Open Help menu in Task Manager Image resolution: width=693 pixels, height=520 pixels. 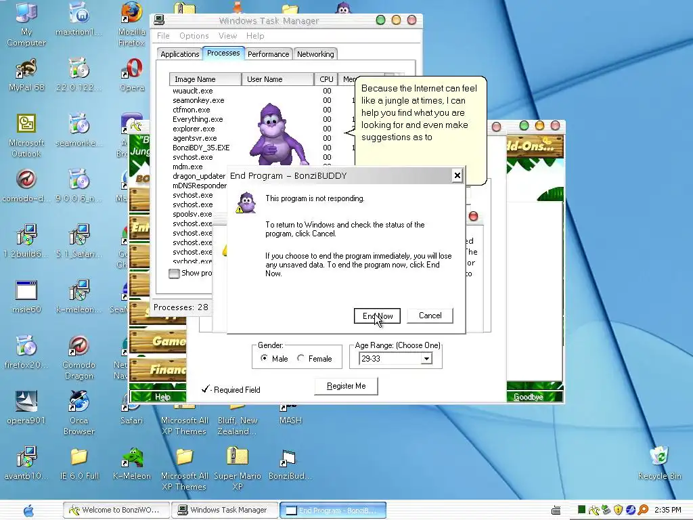[255, 36]
